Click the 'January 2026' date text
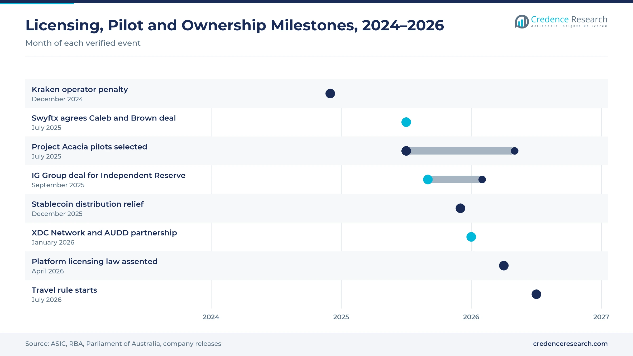The height and width of the screenshot is (356, 633). 53,242
